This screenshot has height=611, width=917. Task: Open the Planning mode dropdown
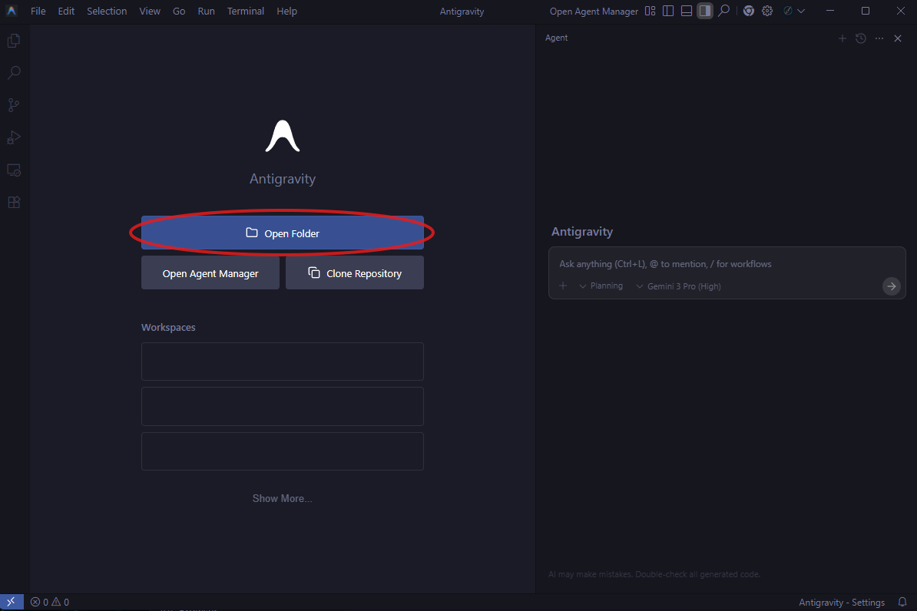[601, 286]
